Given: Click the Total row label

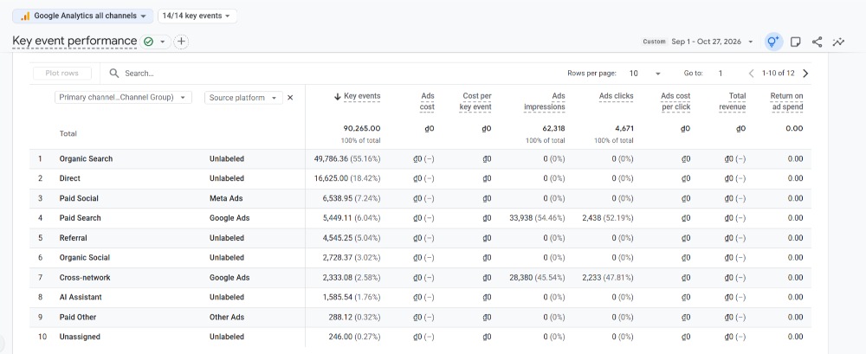Looking at the screenshot, I should pos(68,133).
